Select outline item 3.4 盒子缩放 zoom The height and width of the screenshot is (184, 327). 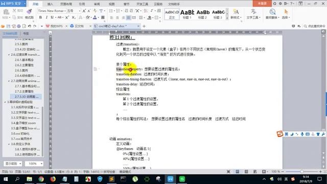pyautogui.click(x=24, y=123)
